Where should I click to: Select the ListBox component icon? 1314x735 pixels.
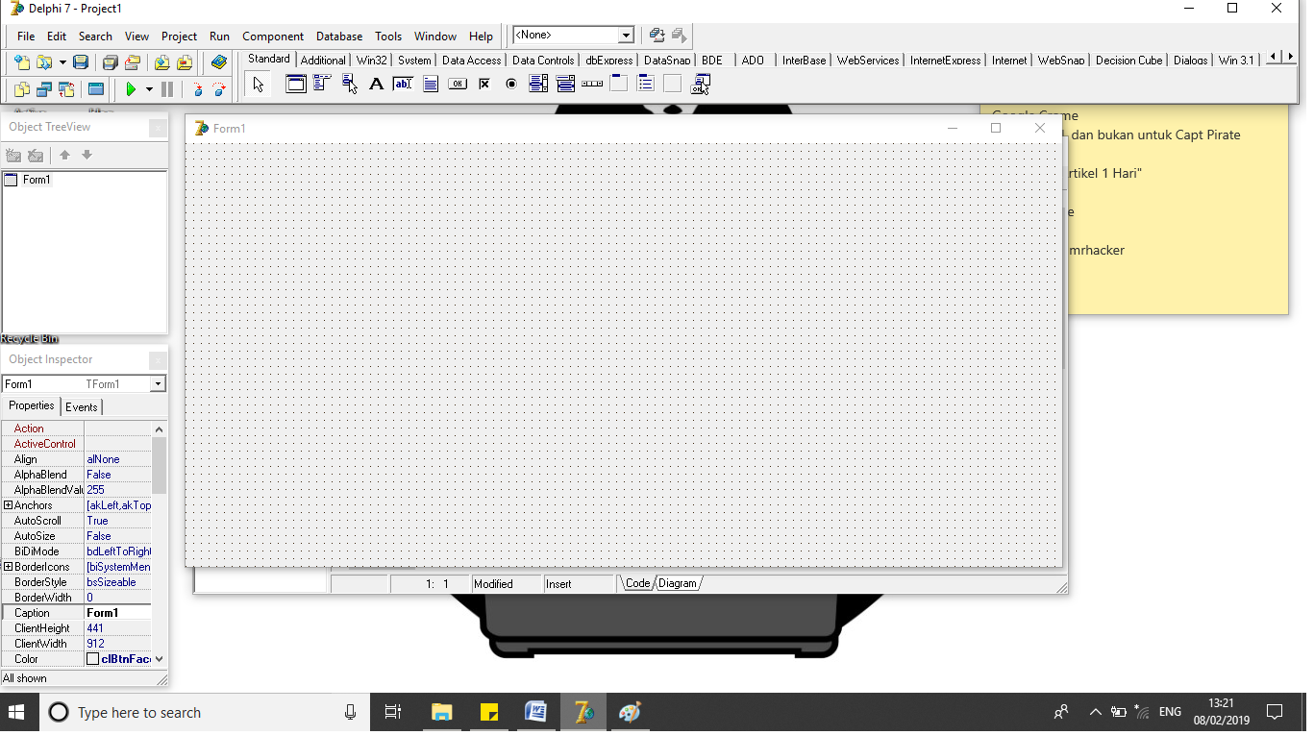pyautogui.click(x=538, y=85)
